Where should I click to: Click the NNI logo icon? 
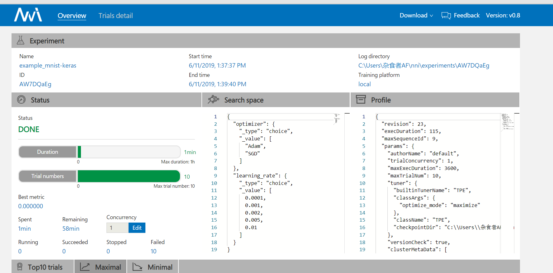[28, 15]
